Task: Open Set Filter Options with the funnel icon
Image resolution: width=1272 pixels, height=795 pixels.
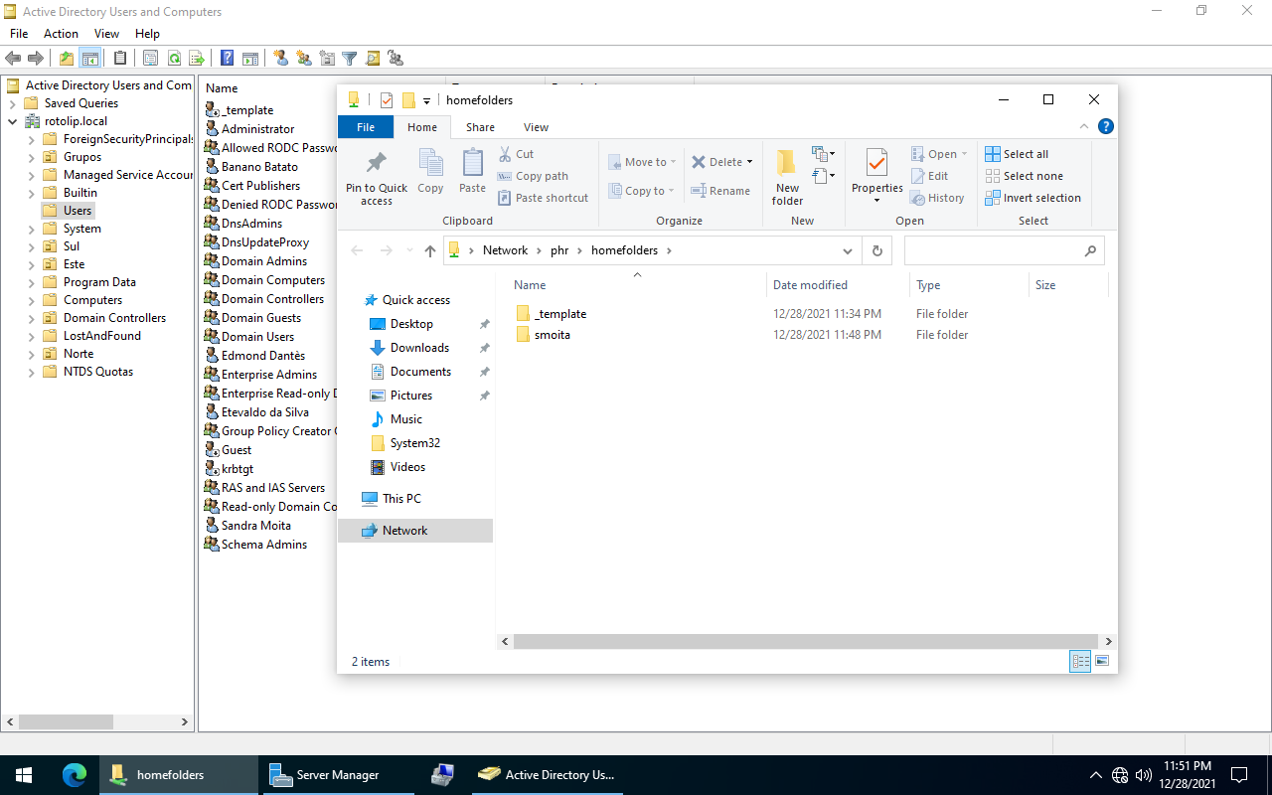Action: pyautogui.click(x=349, y=58)
